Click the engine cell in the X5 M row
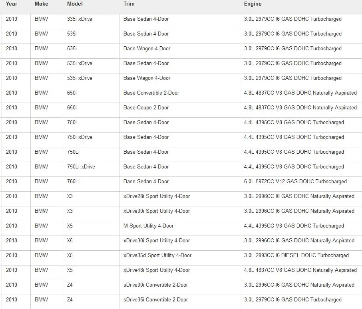Image resolution: width=362 pixels, height=309 pixels. pos(294,226)
